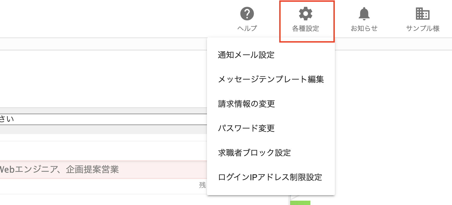Click the green button at bottom
This screenshot has width=452, height=205.
pyautogui.click(x=300, y=203)
